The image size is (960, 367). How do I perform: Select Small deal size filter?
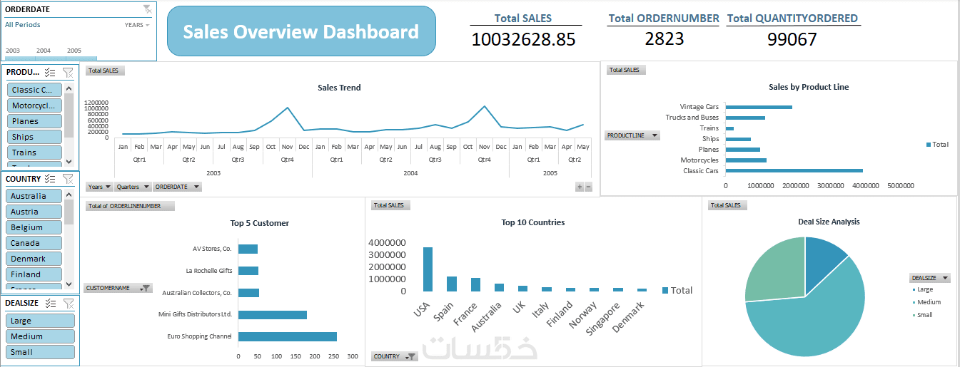41,352
